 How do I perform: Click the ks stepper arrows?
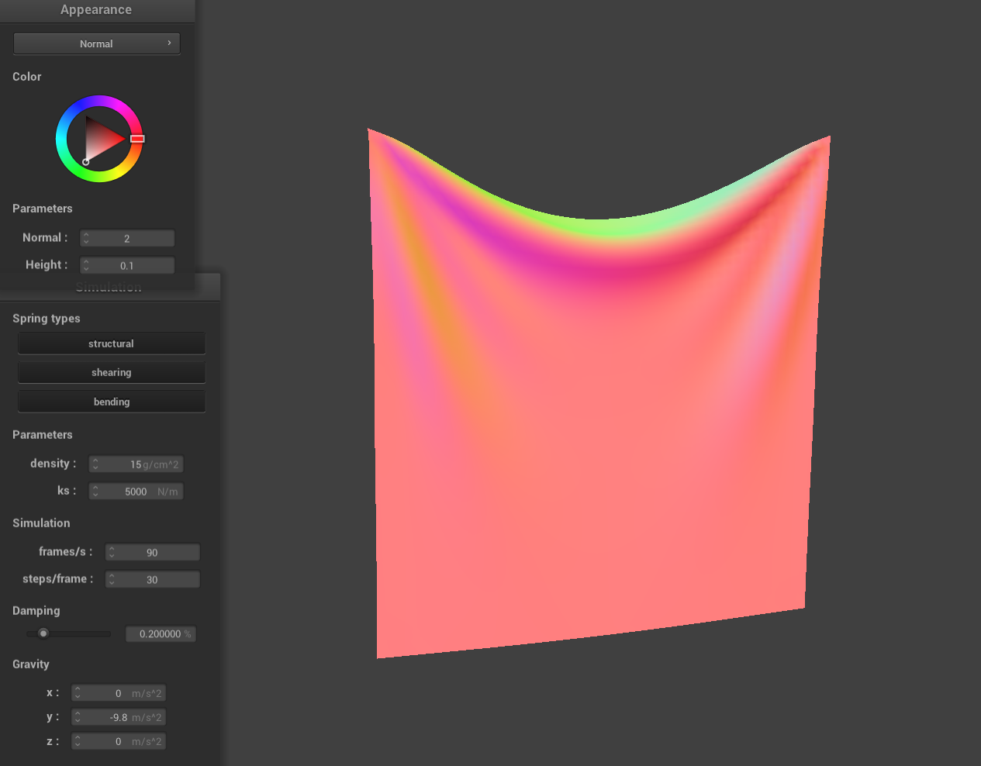point(95,492)
